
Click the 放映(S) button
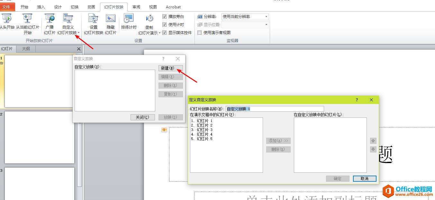click(171, 117)
